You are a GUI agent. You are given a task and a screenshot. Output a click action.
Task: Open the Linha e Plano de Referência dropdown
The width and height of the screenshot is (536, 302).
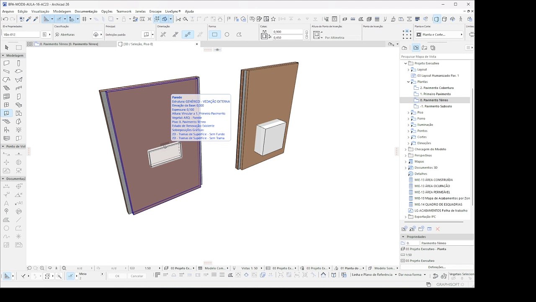374,275
